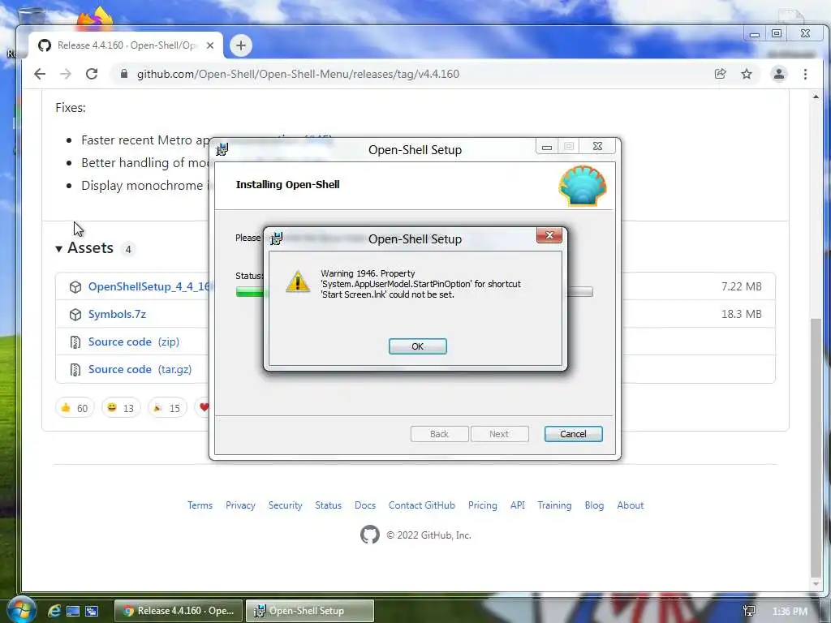Image resolution: width=831 pixels, height=623 pixels.
Task: Go forward in Chrome browser
Action: [x=66, y=74]
